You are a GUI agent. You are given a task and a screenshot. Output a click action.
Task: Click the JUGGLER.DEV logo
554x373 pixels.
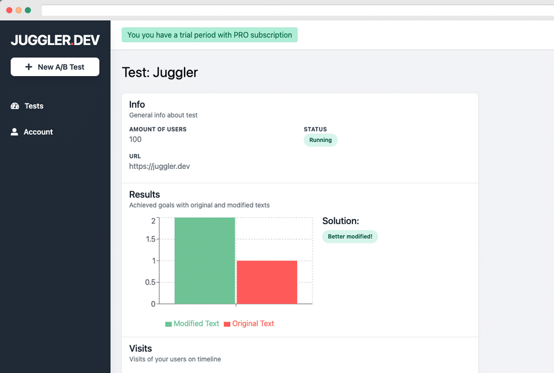click(55, 40)
